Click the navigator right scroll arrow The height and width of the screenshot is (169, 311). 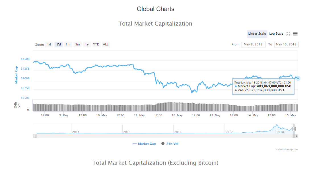click(x=296, y=136)
